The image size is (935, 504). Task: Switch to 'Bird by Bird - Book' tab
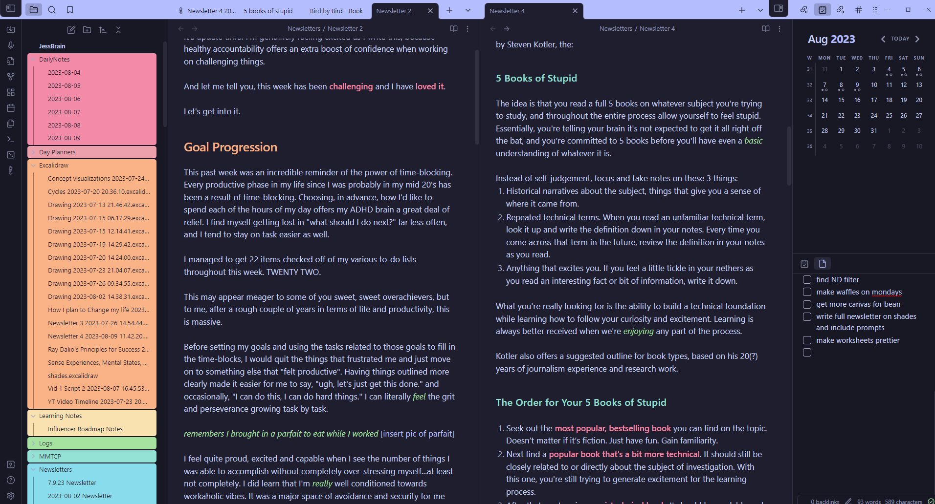pyautogui.click(x=336, y=11)
